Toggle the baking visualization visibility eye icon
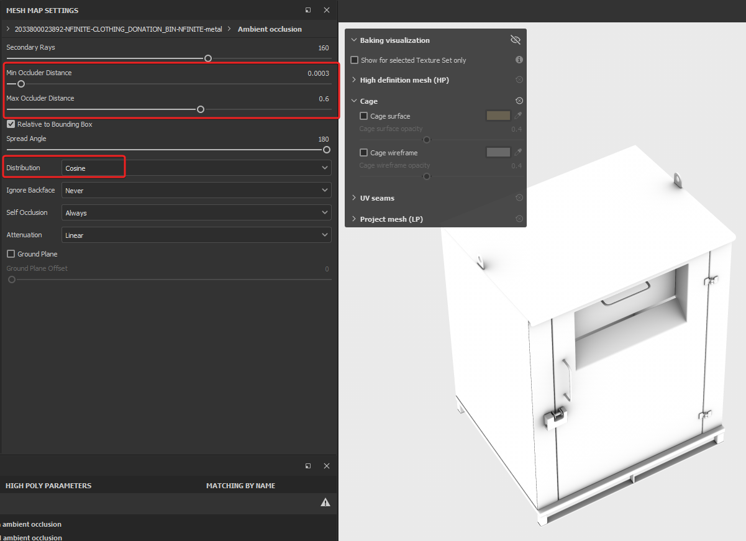 [x=515, y=40]
